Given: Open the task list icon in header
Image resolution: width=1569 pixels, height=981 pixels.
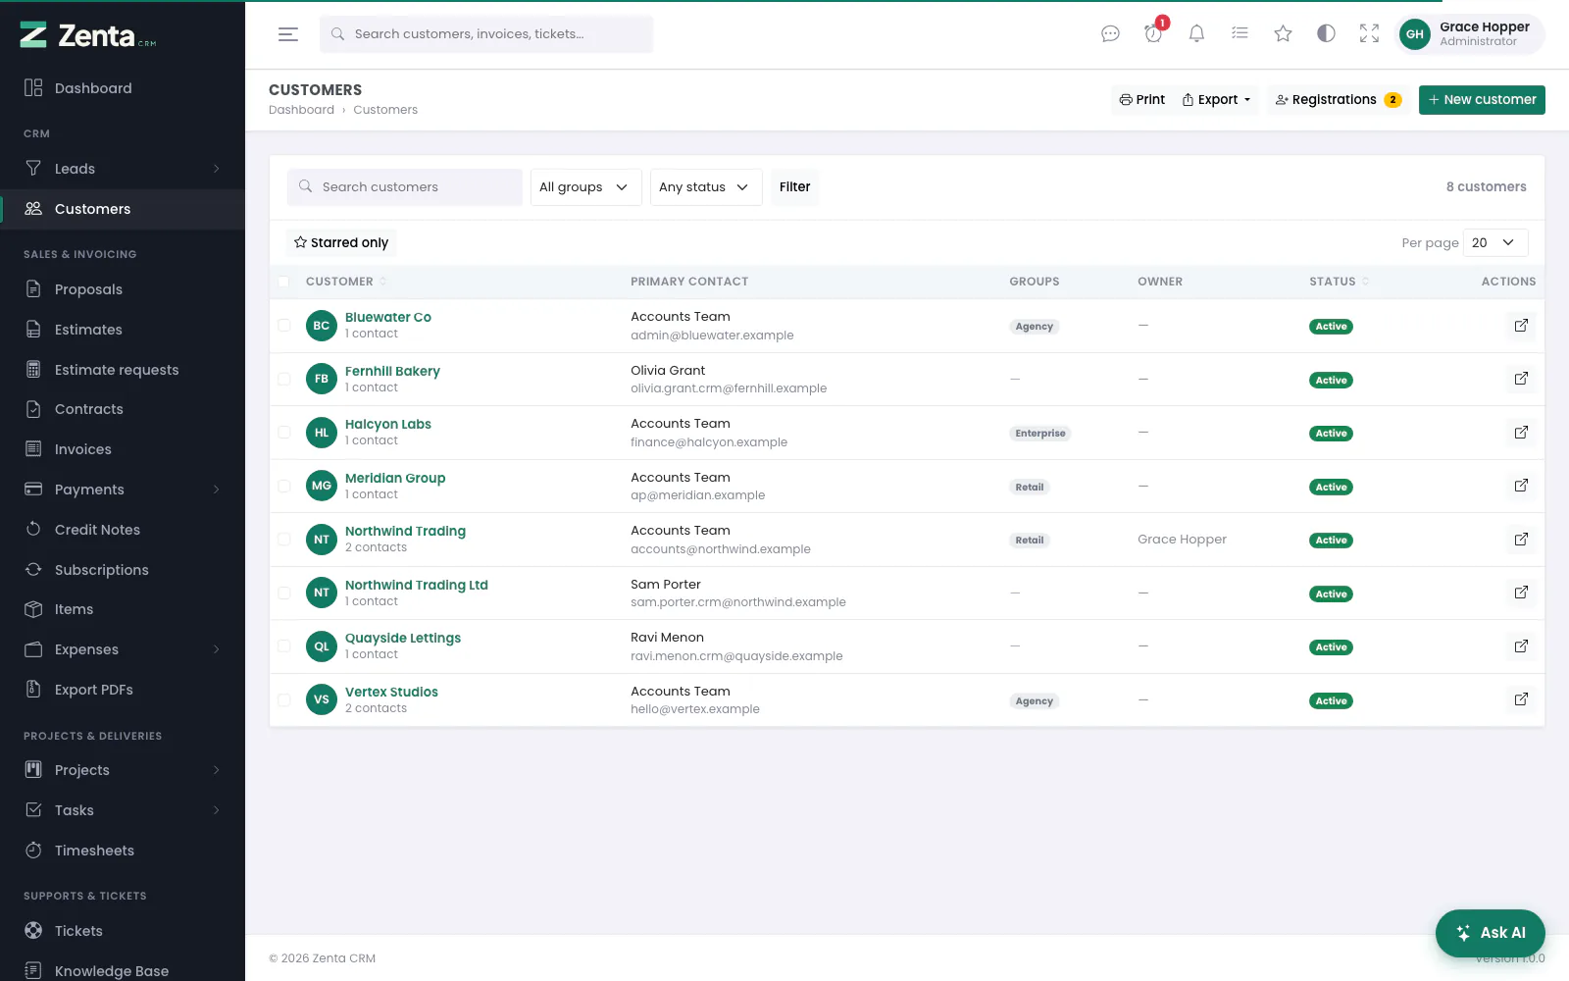Looking at the screenshot, I should [x=1240, y=34].
